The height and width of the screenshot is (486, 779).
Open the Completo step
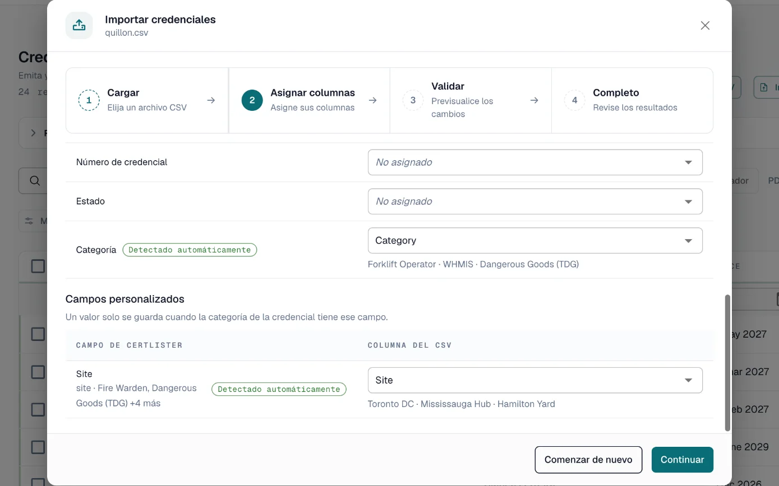point(632,100)
